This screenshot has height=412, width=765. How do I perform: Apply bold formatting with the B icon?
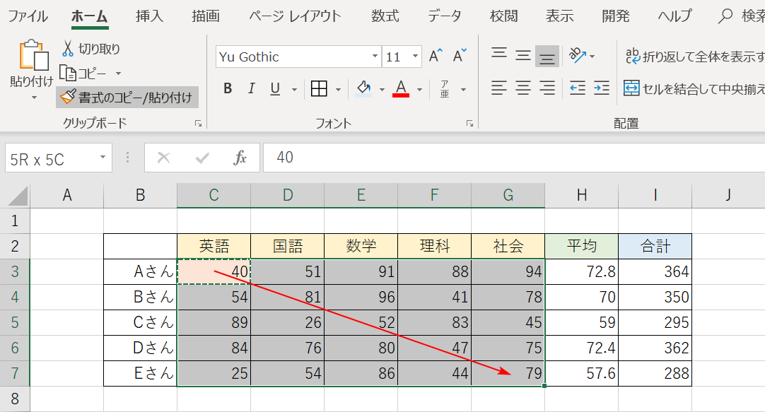228,88
